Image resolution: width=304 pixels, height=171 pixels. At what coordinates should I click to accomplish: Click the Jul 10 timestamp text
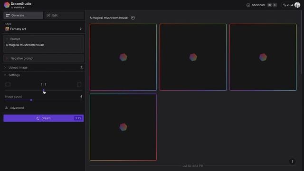click(x=193, y=166)
